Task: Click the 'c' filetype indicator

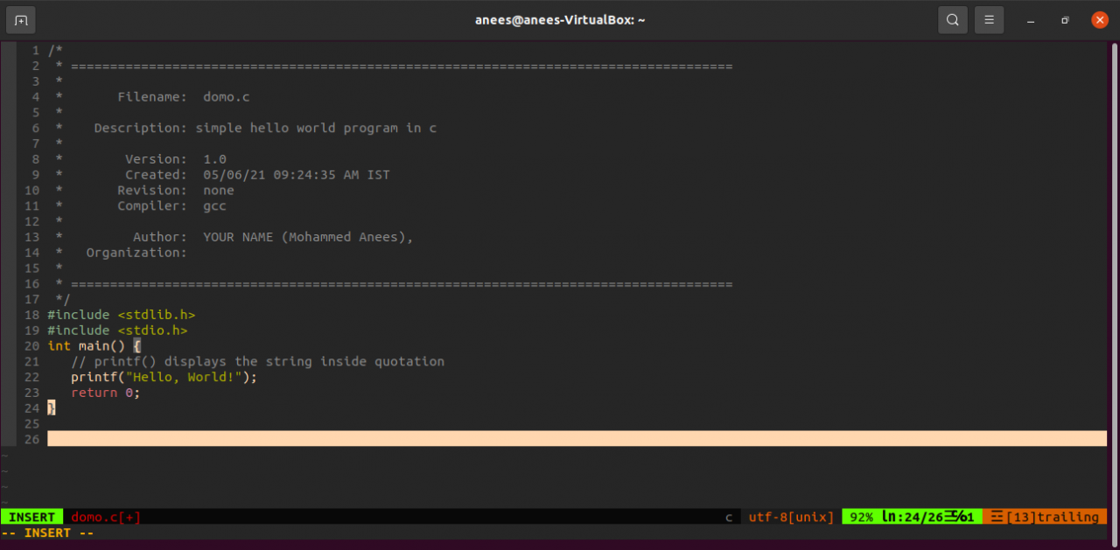Action: (x=729, y=517)
